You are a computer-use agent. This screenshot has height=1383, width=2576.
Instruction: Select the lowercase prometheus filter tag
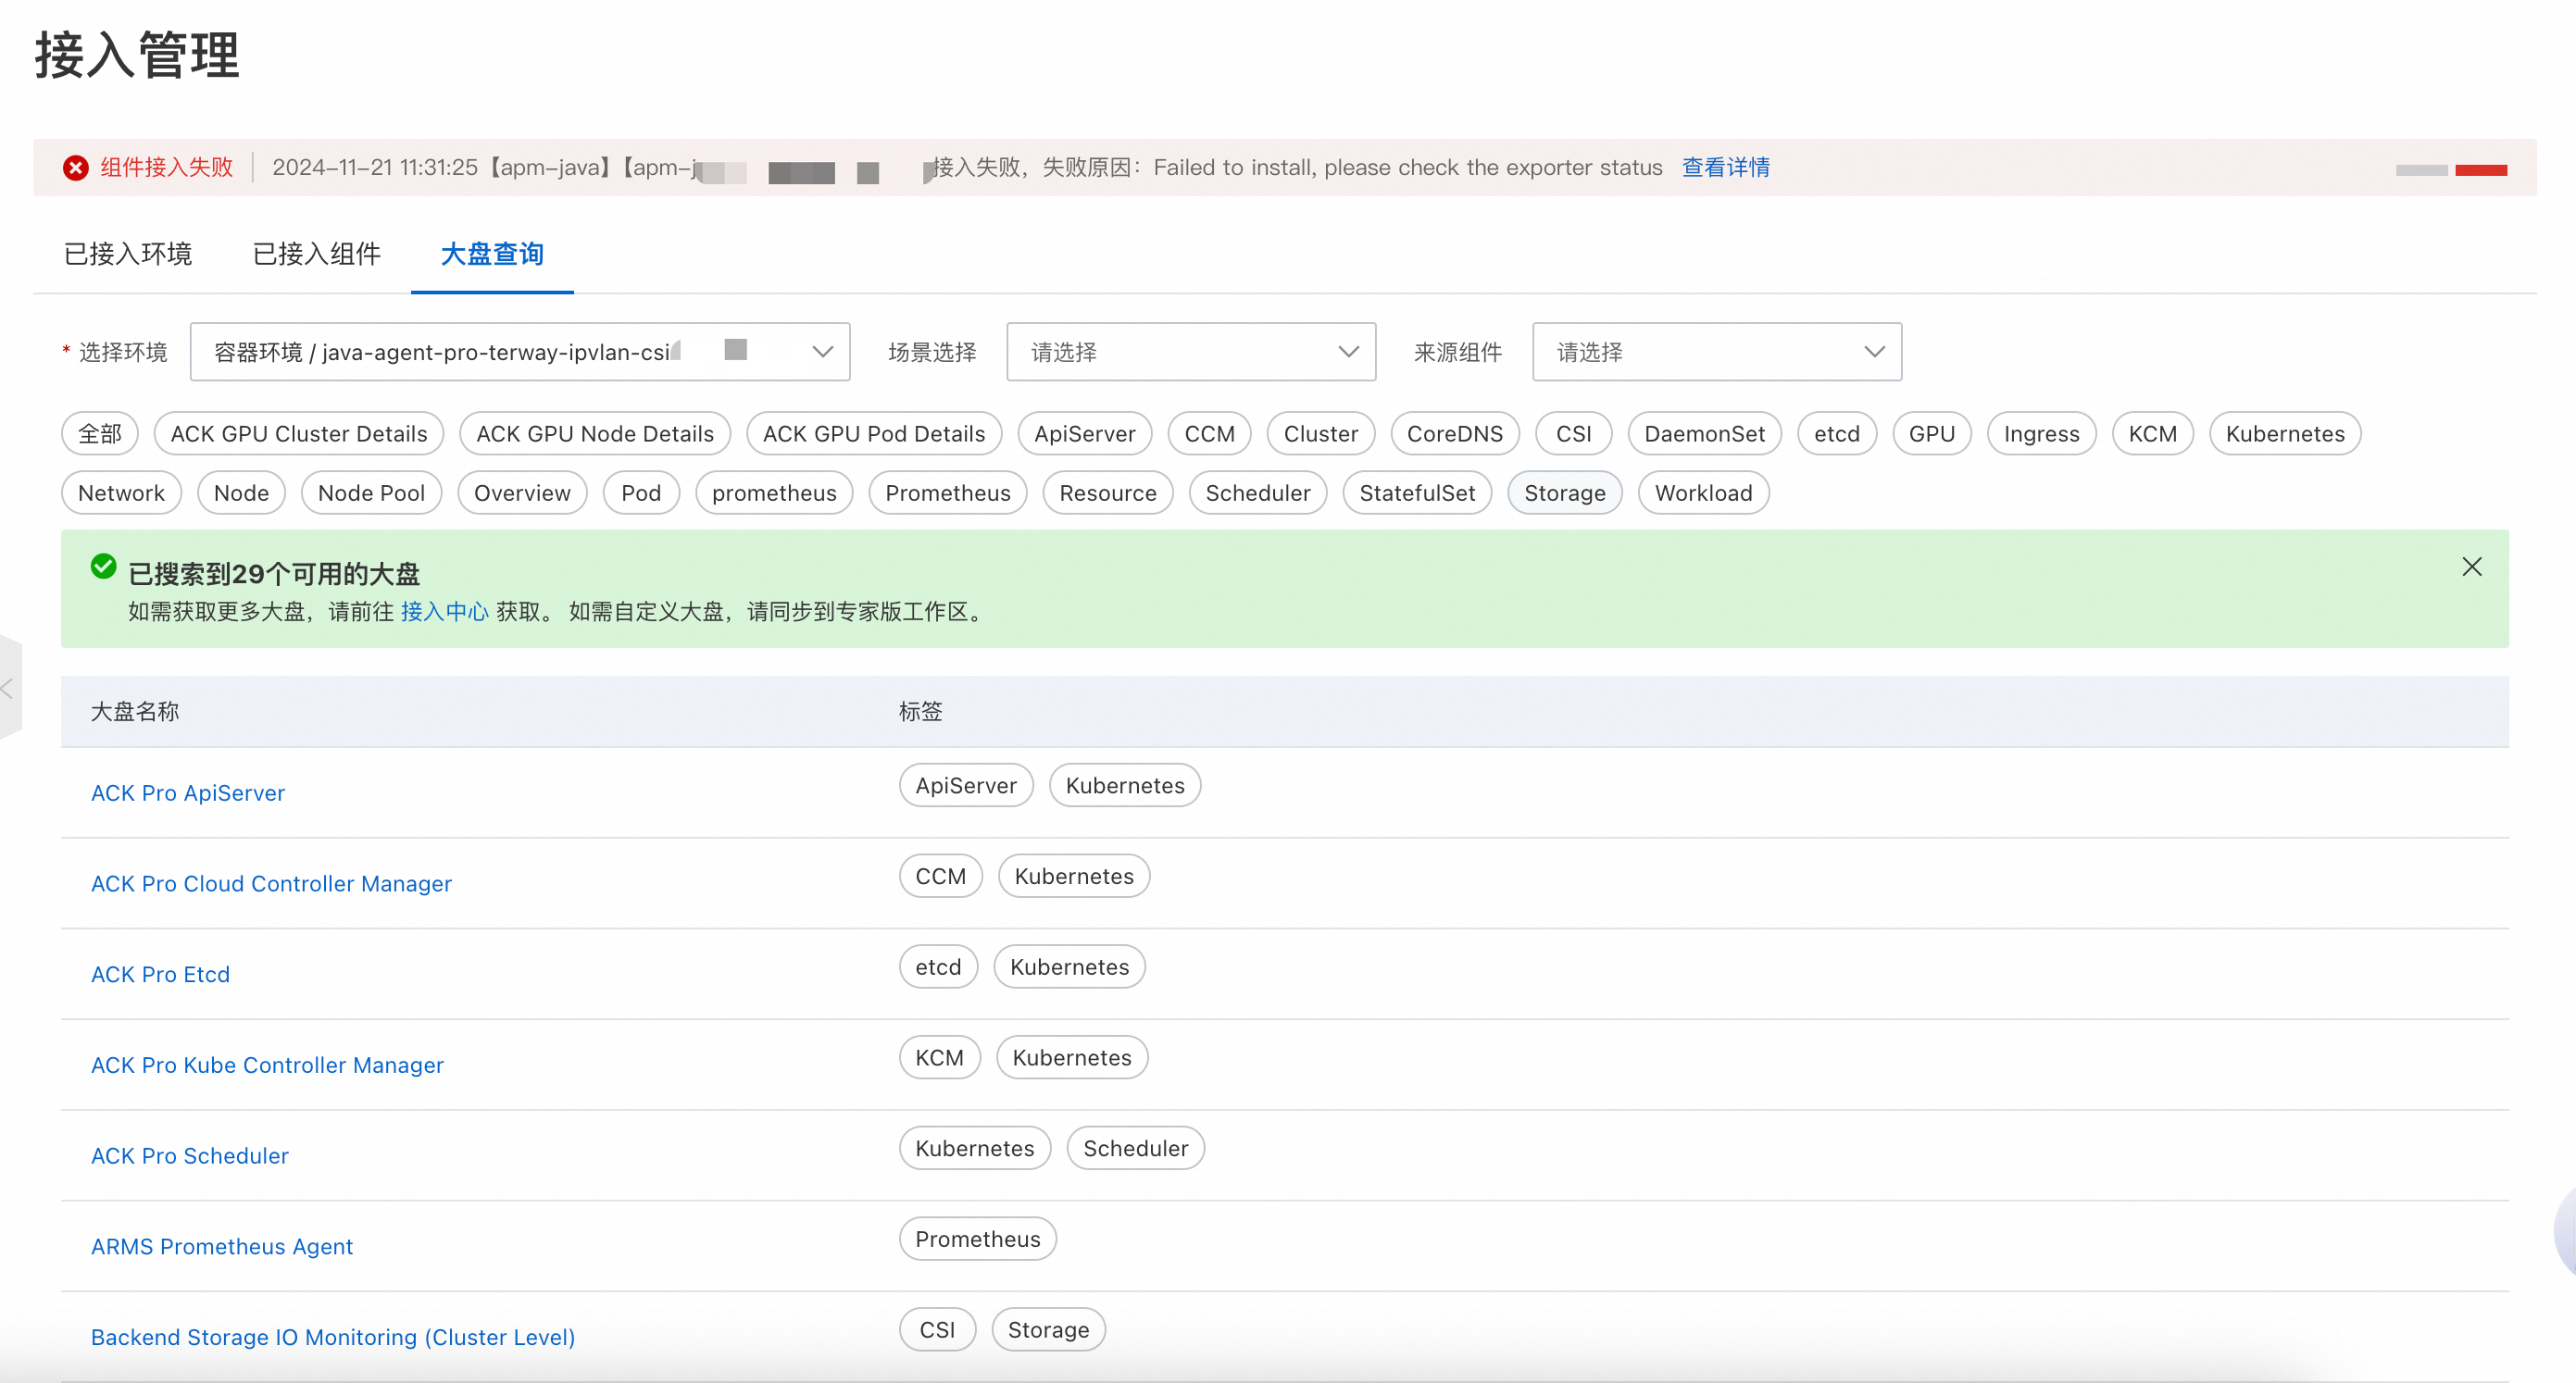click(x=774, y=493)
